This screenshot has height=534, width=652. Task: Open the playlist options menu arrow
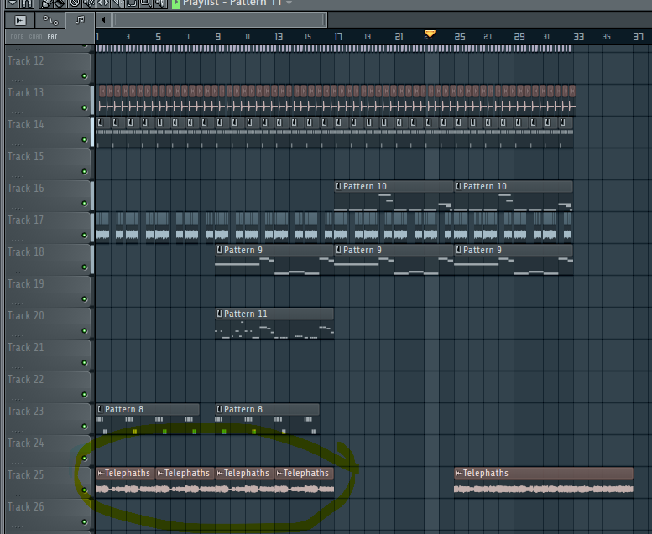pos(13,3)
